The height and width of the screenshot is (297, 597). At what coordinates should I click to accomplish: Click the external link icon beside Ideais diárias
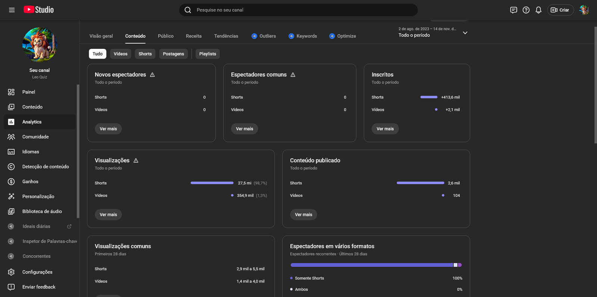pos(69,226)
